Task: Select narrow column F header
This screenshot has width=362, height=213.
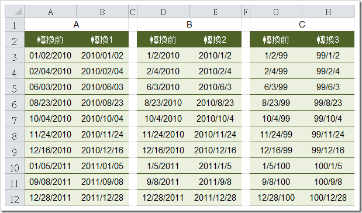Action: coord(246,11)
